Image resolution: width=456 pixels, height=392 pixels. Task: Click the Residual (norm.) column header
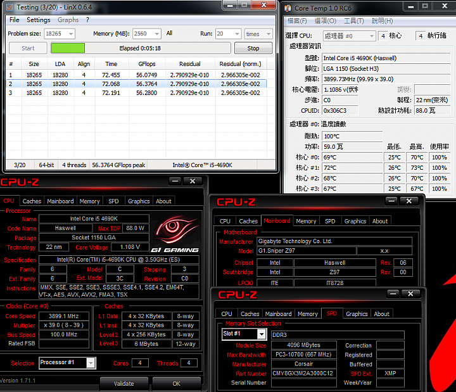click(240, 64)
